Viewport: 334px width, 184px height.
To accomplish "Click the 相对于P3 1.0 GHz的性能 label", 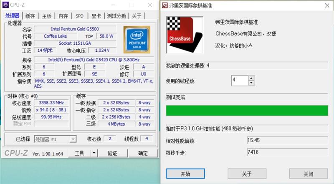I will 210,129.
